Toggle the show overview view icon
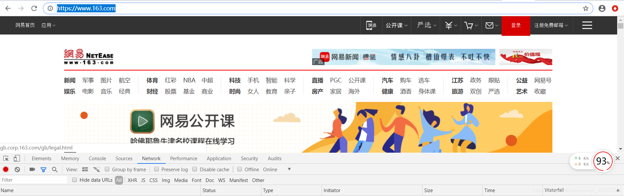Image resolution: width=624 pixels, height=196 pixels. [x=97, y=169]
